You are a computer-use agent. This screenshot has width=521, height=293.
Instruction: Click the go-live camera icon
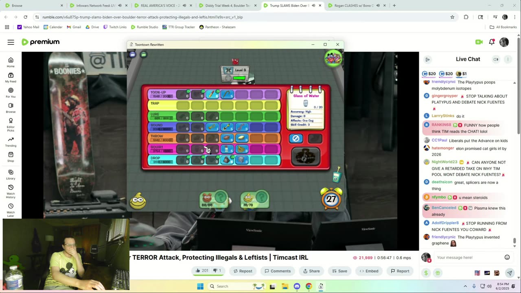[479, 42]
